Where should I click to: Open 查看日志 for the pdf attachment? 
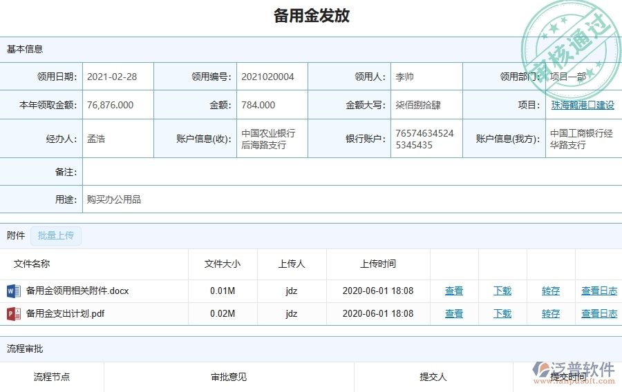click(599, 314)
